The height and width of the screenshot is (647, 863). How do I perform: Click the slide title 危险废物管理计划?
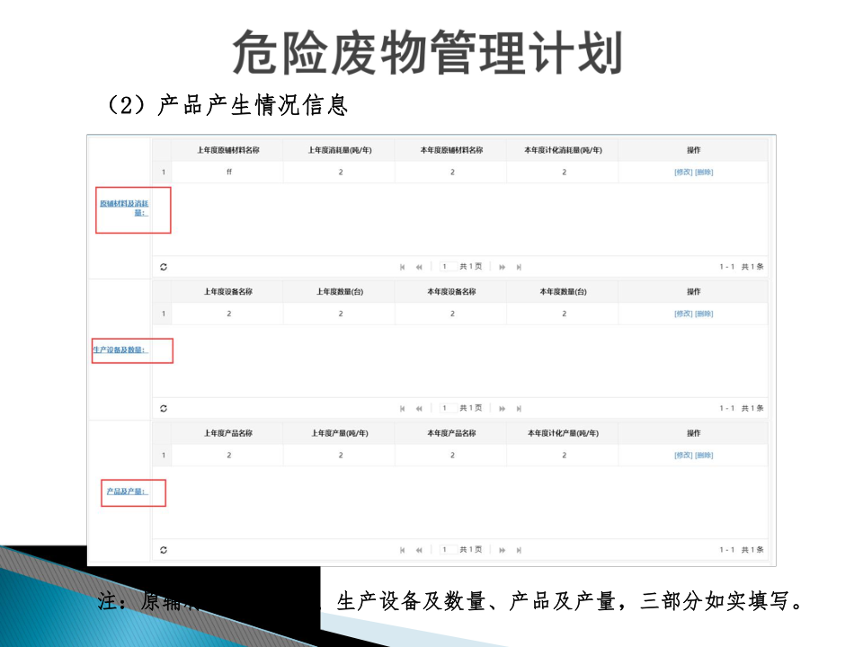tap(427, 53)
